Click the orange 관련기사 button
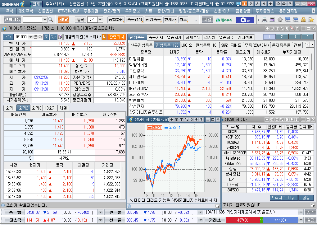Image resolution: width=317 pixels, height=225 pixels. (117, 37)
